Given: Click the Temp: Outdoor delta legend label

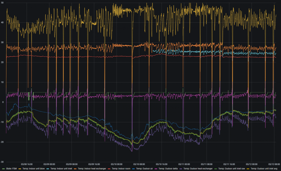Looking at the screenshot, I should (x=168, y=169).
